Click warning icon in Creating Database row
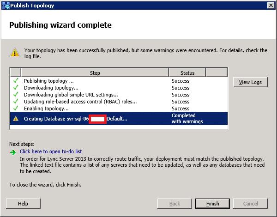Image resolution: width=277 pixels, height=217 pixels. (x=16, y=119)
